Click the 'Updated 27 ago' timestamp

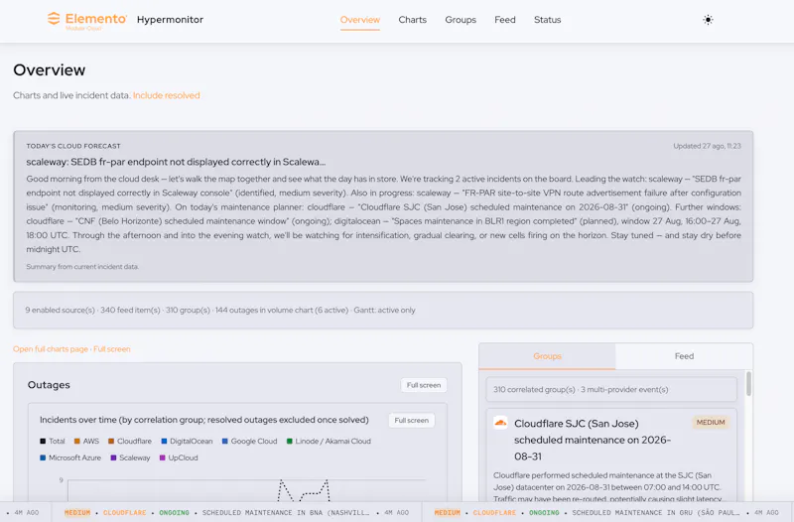pyautogui.click(x=707, y=146)
